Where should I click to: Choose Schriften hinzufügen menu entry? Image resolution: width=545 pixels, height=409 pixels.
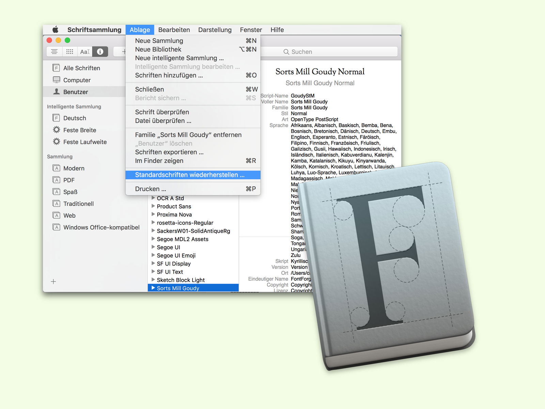193,75
